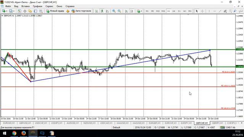Screen dimensions: 244x137
Task: Open the Market Watch window icon
Action: click(19, 11)
